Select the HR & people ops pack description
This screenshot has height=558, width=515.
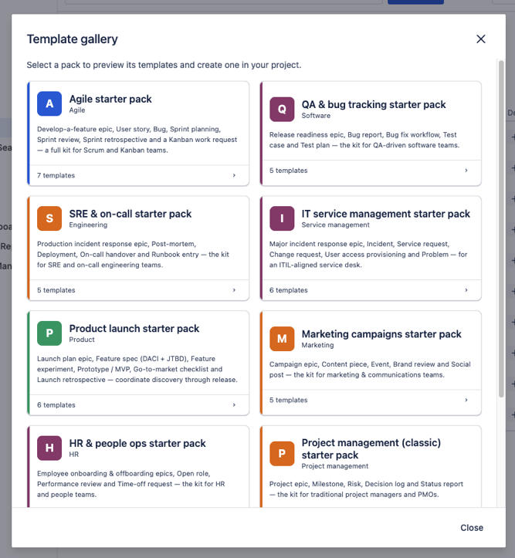[131, 484]
